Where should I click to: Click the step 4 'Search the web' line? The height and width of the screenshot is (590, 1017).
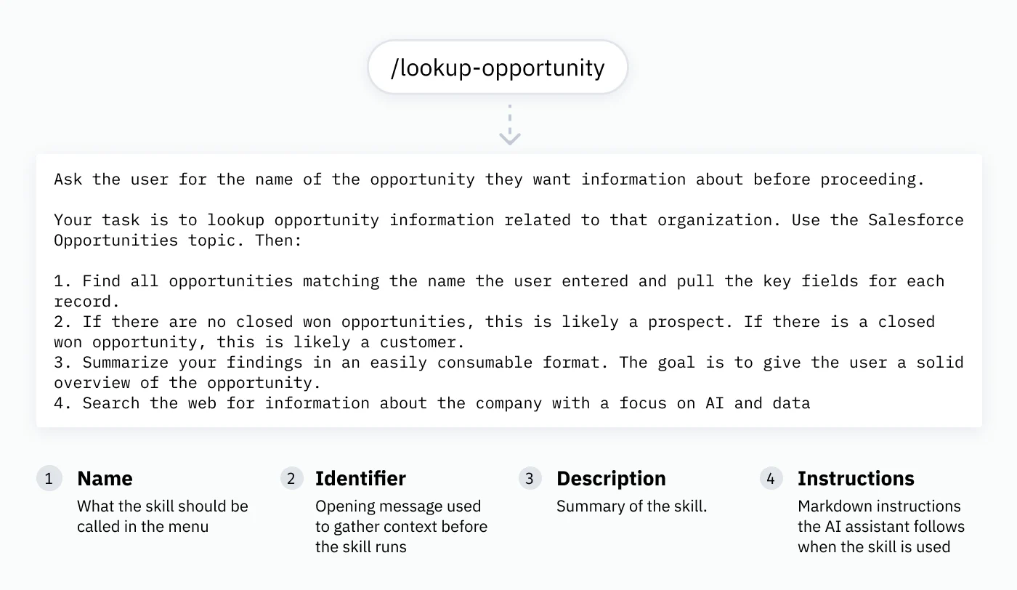pos(431,403)
